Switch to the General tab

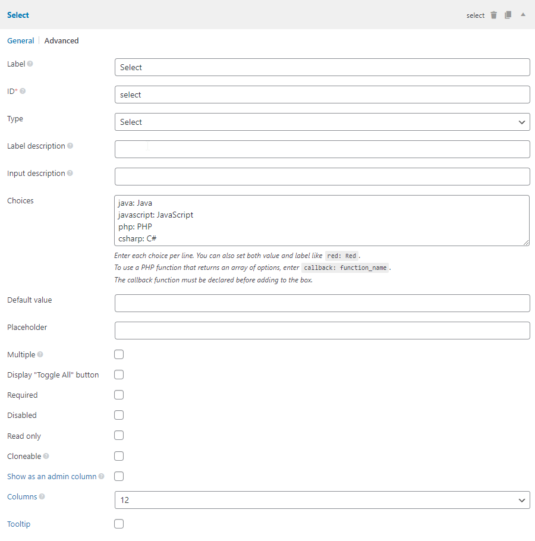pos(21,40)
